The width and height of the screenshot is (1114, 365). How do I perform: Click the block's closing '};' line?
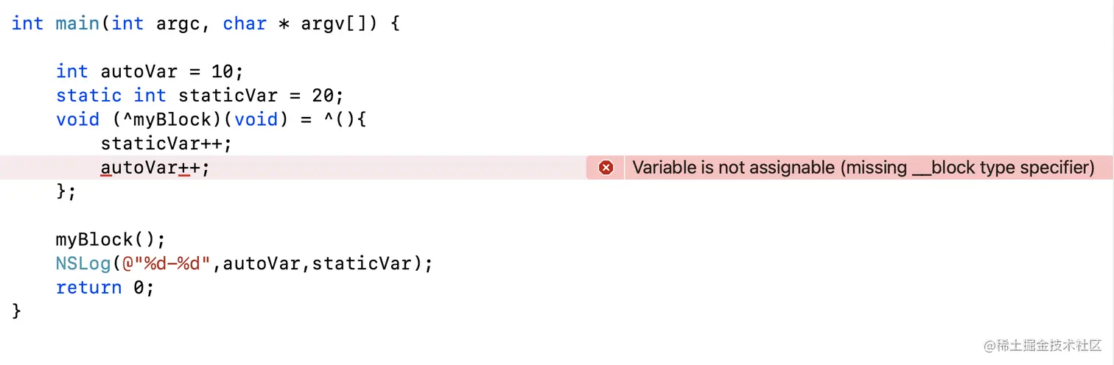tap(66, 192)
